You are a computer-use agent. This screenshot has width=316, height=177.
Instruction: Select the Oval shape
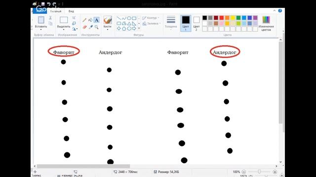click(x=129, y=18)
